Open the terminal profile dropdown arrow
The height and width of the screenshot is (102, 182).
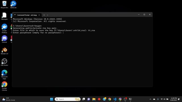tap(47, 15)
